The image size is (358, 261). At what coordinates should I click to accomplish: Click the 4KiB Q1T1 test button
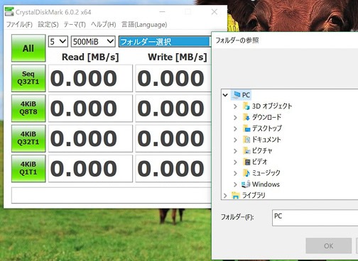(28, 169)
